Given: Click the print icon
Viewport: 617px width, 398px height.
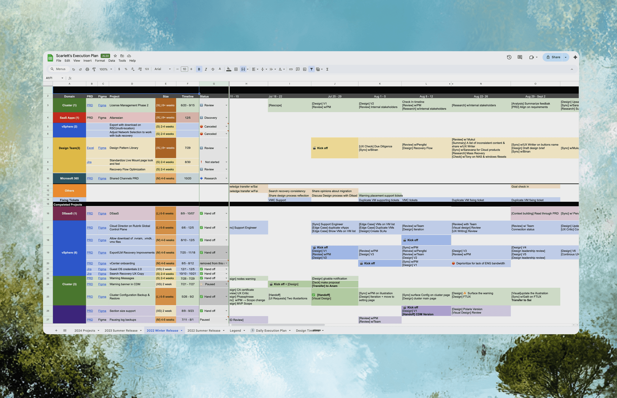Looking at the screenshot, I should click(87, 69).
